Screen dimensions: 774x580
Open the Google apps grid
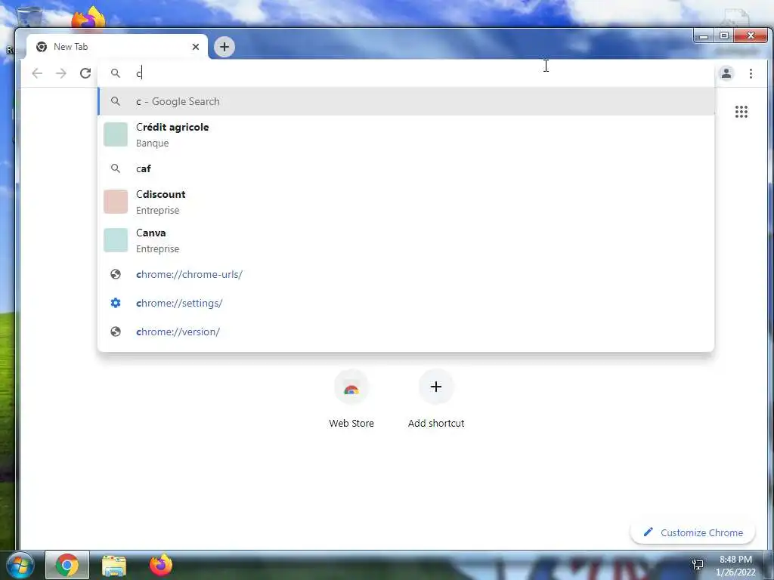coord(741,112)
